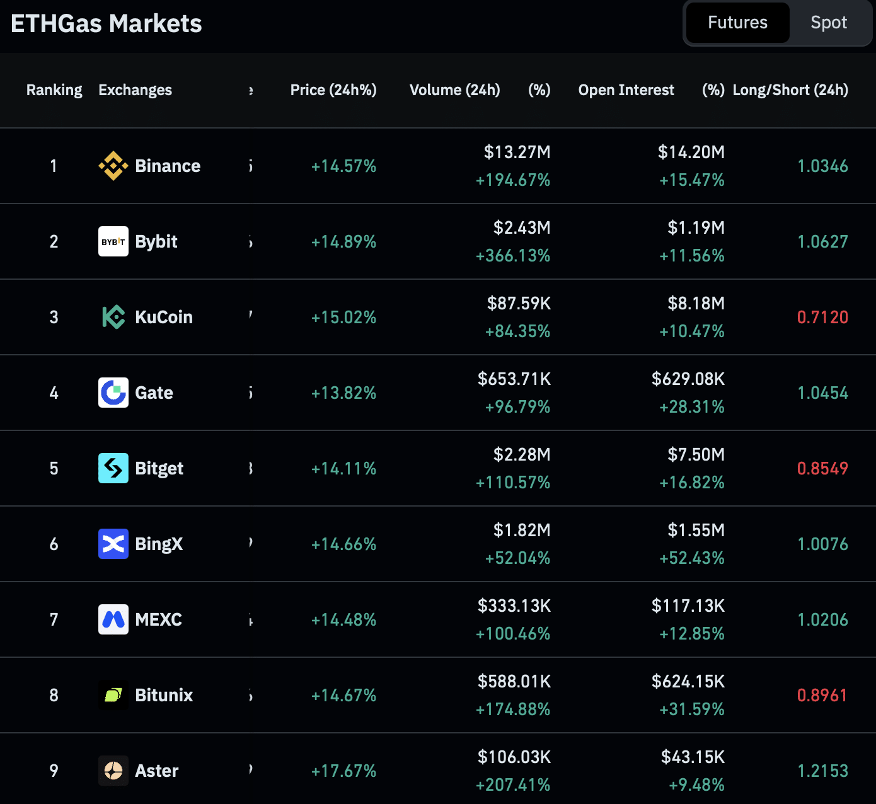This screenshot has height=804, width=876.
Task: Select Aster price change +17.67%
Action: point(343,771)
